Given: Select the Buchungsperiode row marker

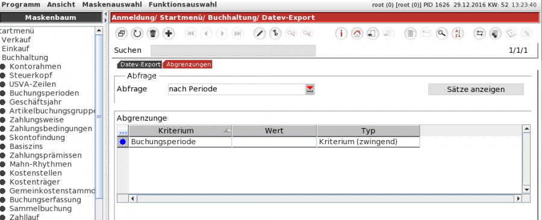Looking at the screenshot, I should click(x=123, y=142).
